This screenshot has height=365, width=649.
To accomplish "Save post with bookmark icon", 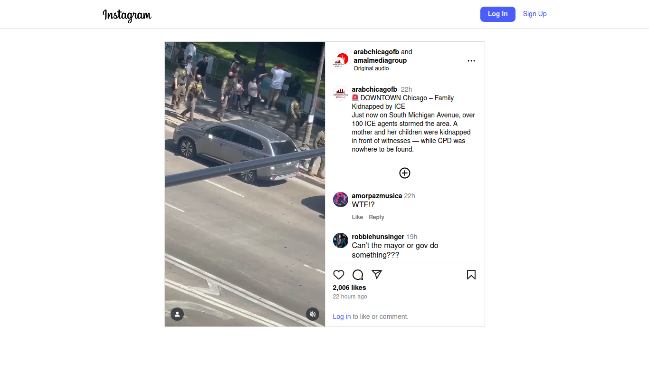I will [x=471, y=275].
